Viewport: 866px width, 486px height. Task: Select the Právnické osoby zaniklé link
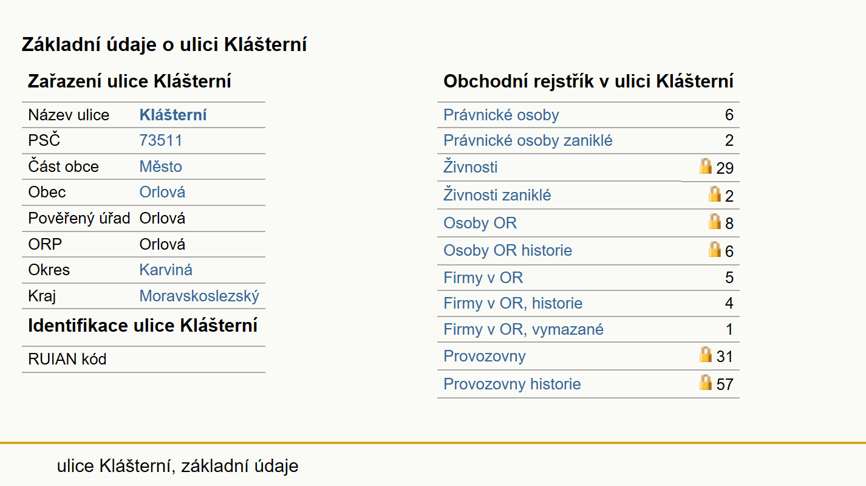click(528, 141)
